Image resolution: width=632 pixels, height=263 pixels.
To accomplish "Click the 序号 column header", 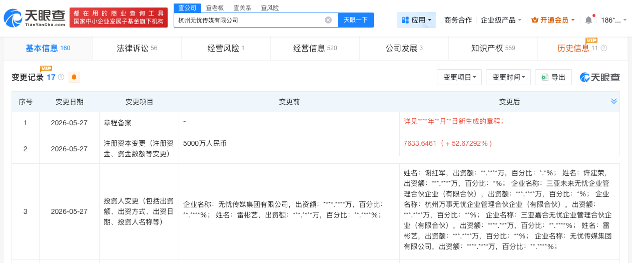I will tap(26, 102).
